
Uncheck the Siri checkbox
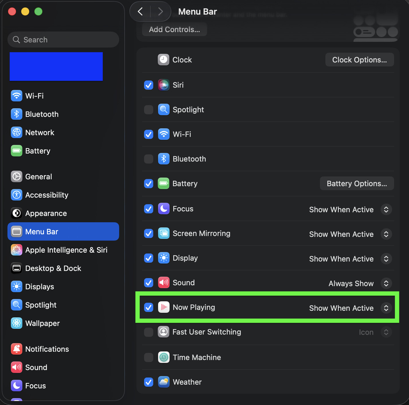149,85
